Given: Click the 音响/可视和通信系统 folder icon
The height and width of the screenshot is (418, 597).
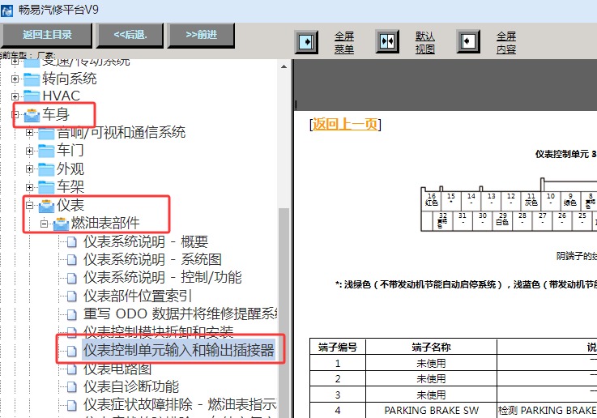Looking at the screenshot, I should tap(46, 133).
